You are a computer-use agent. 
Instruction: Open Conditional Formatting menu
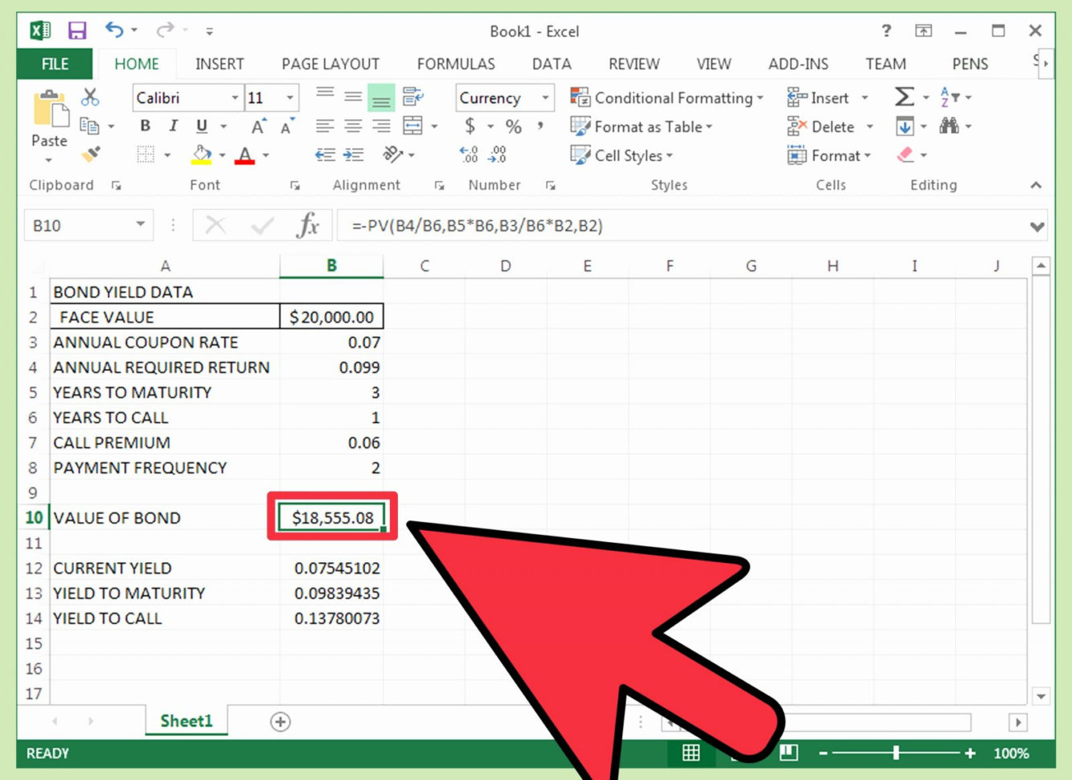tap(667, 97)
